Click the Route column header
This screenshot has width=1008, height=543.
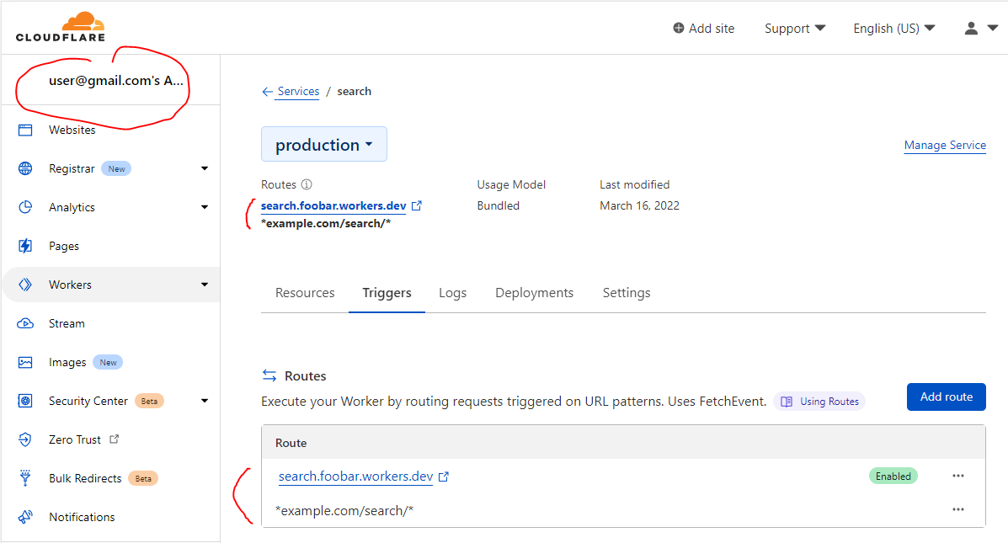(x=291, y=443)
